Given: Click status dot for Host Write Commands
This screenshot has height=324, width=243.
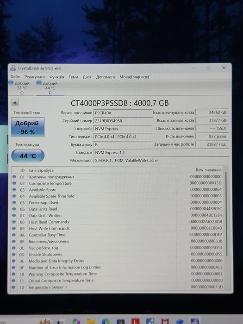Looking at the screenshot, I should (14, 228).
